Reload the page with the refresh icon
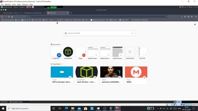This screenshot has height=111, width=198. 9,17
